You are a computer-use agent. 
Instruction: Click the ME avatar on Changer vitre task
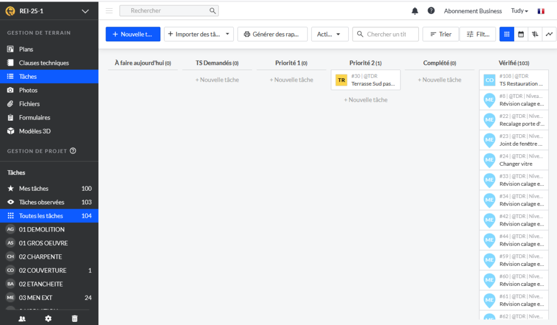pos(490,160)
